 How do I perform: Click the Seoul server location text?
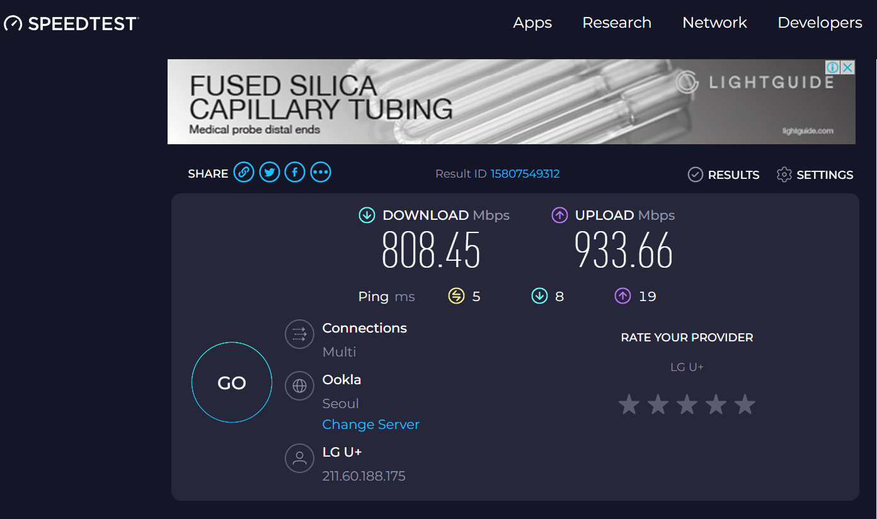click(x=340, y=404)
